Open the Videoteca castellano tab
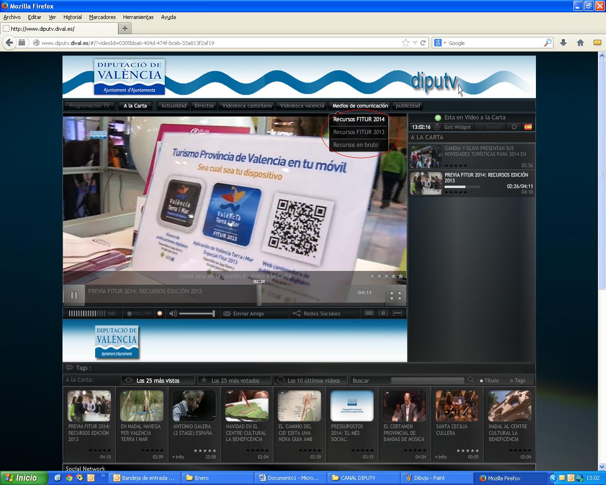The width and height of the screenshot is (606, 485). (x=247, y=106)
